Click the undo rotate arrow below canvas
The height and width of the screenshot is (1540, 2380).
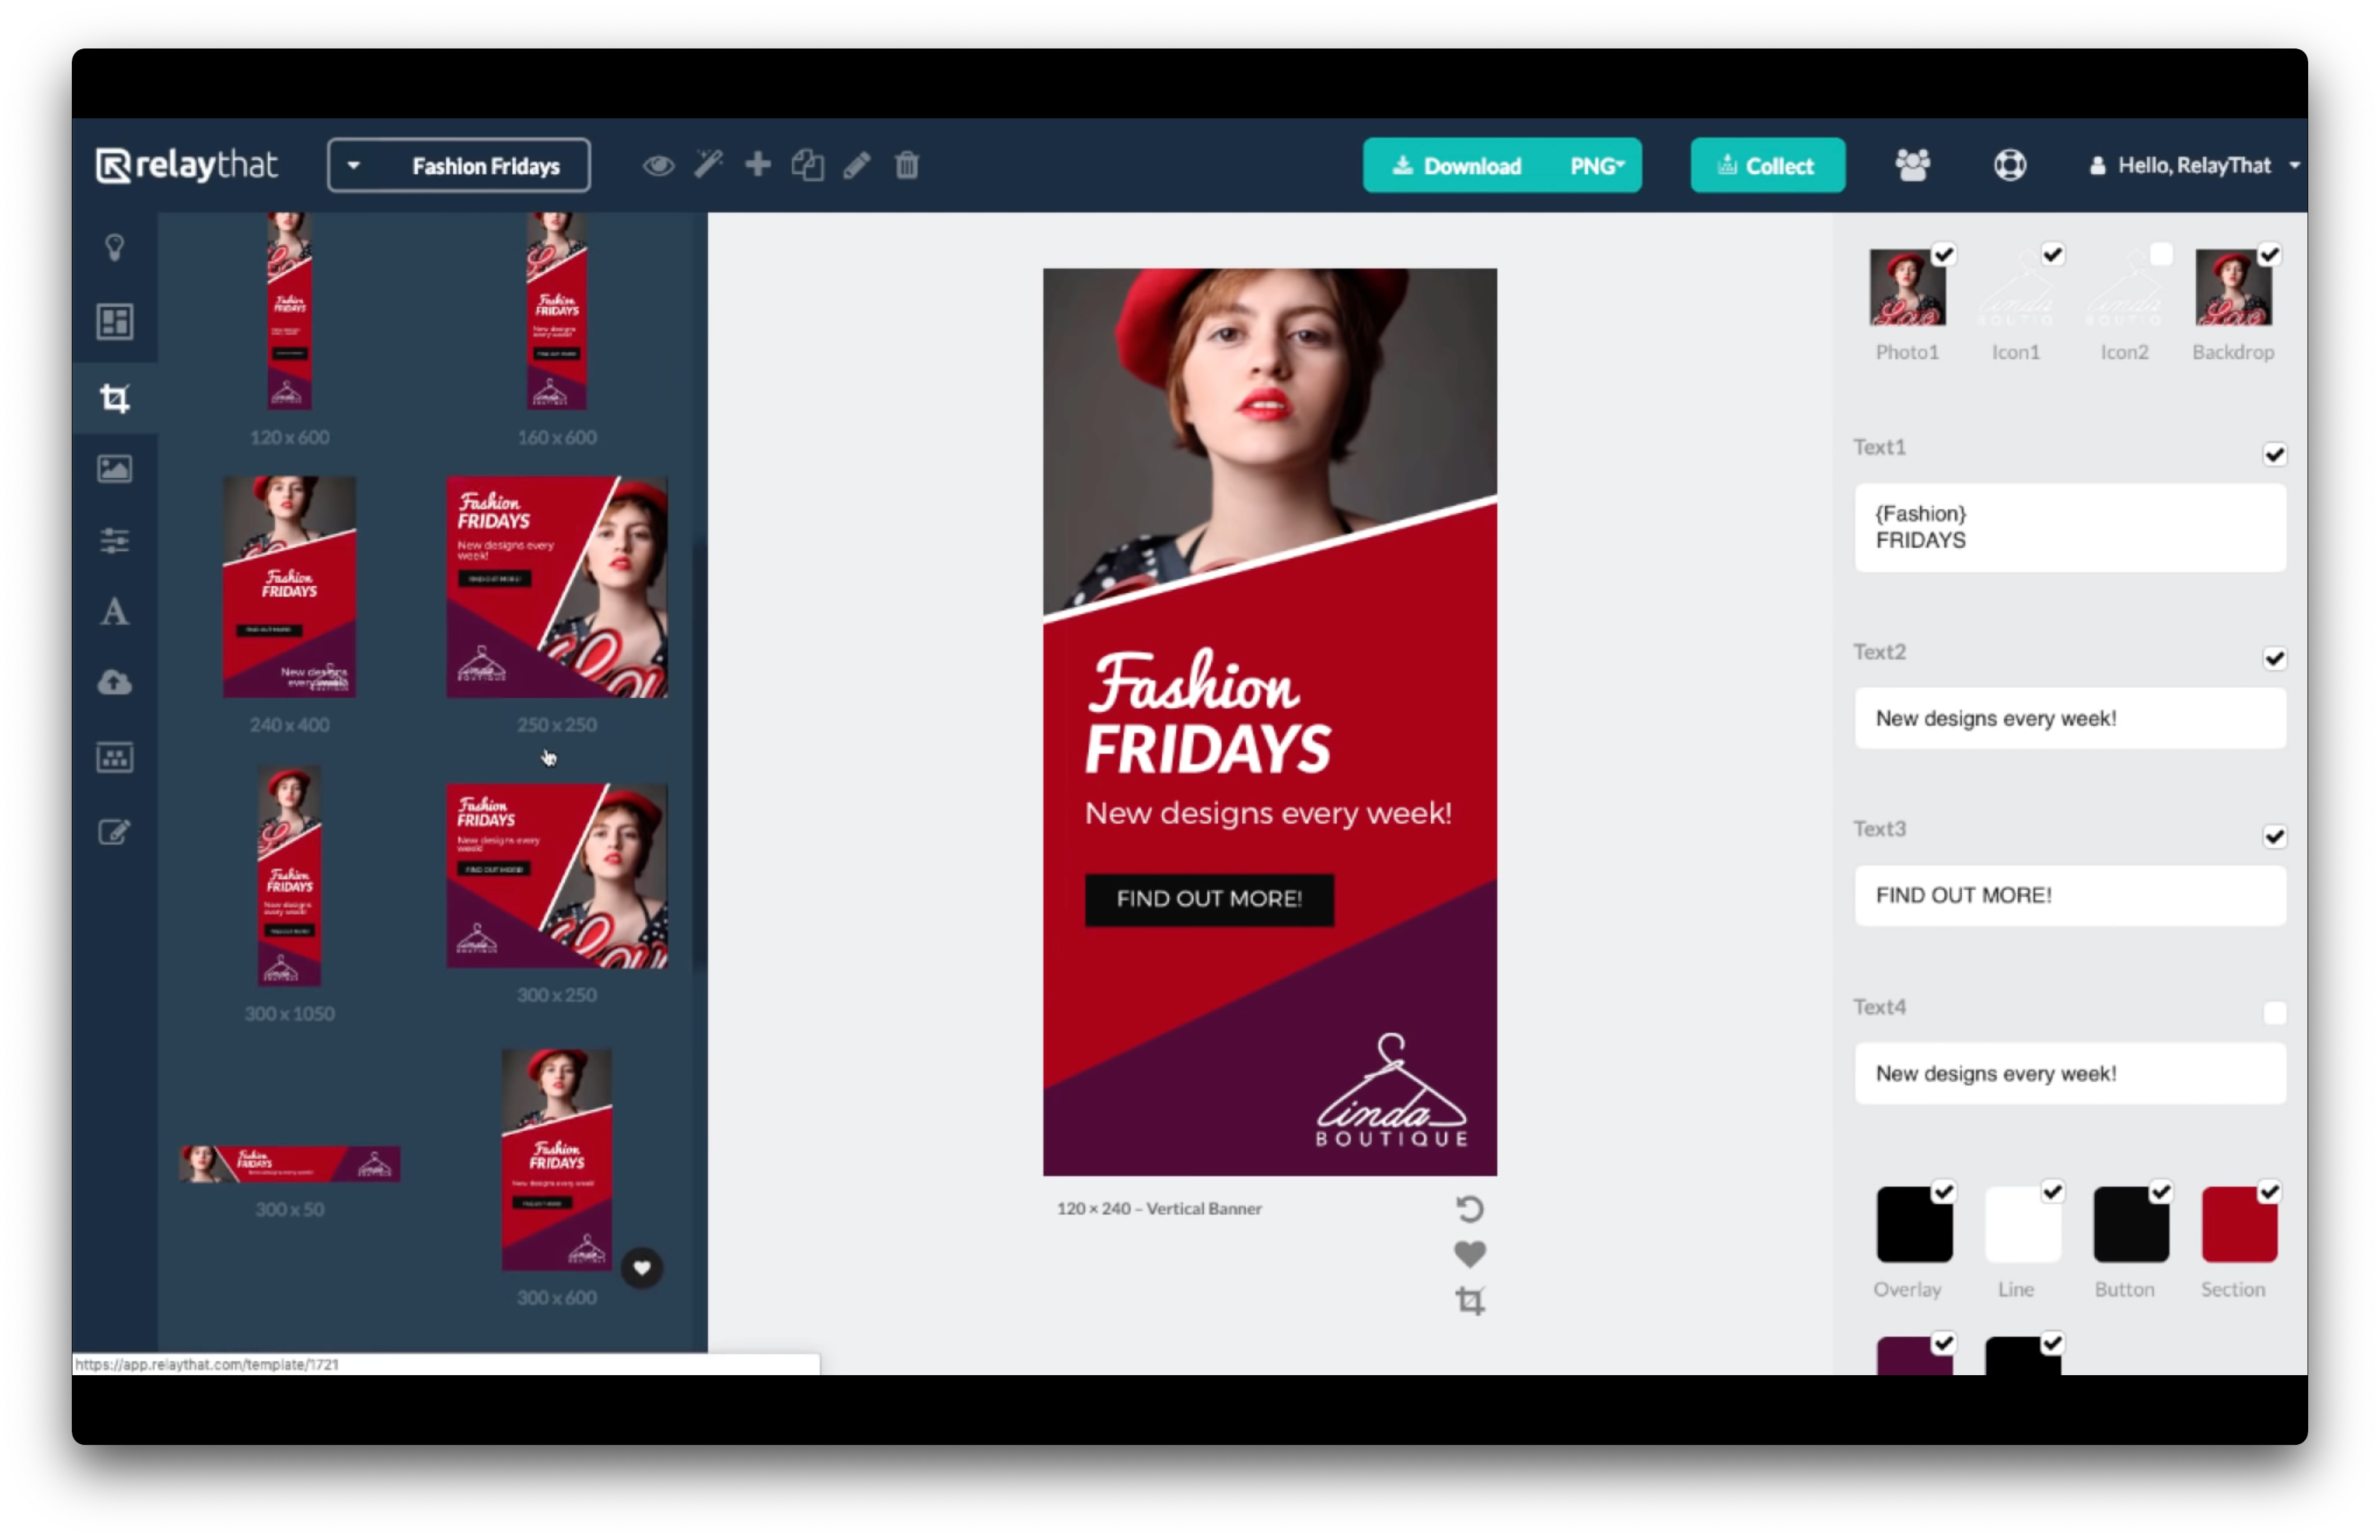1469,1209
